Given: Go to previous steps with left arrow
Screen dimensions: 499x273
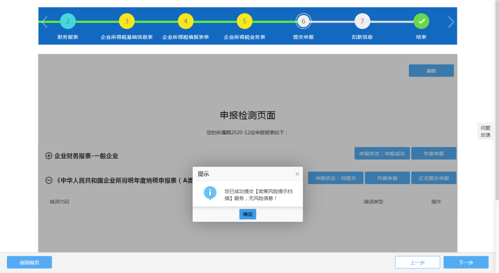Looking at the screenshot, I should pyautogui.click(x=44, y=22).
